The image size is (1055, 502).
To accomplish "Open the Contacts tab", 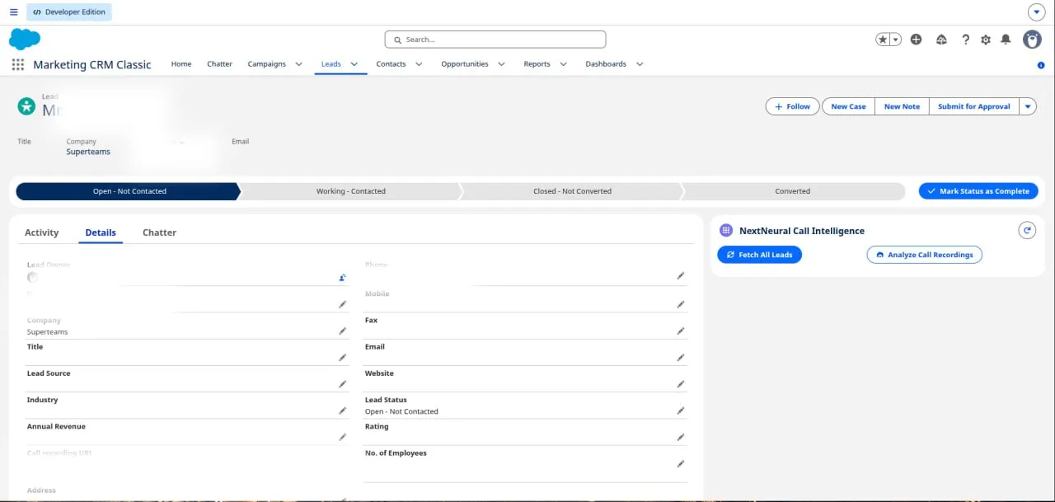I will pyautogui.click(x=391, y=64).
